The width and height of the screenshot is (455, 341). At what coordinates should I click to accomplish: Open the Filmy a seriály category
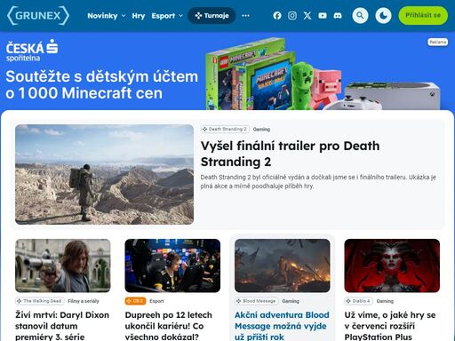(x=84, y=301)
